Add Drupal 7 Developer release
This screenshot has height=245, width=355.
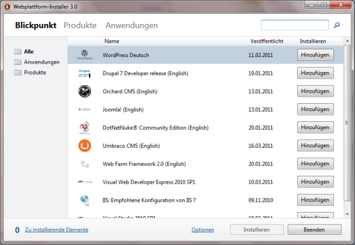[315, 73]
